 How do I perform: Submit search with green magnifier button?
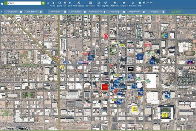pos(43,3)
